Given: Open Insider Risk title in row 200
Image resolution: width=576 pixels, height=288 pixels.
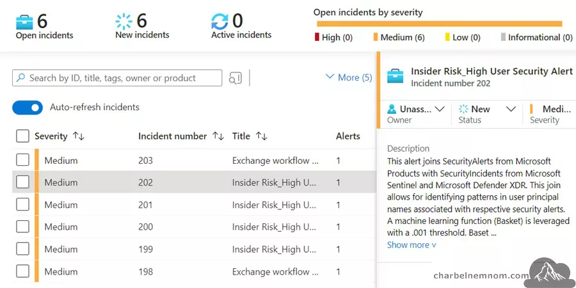Looking at the screenshot, I should (274, 227).
